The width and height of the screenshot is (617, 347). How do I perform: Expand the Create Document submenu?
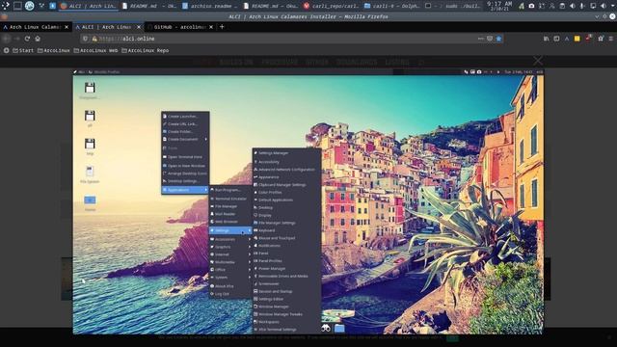click(x=185, y=139)
